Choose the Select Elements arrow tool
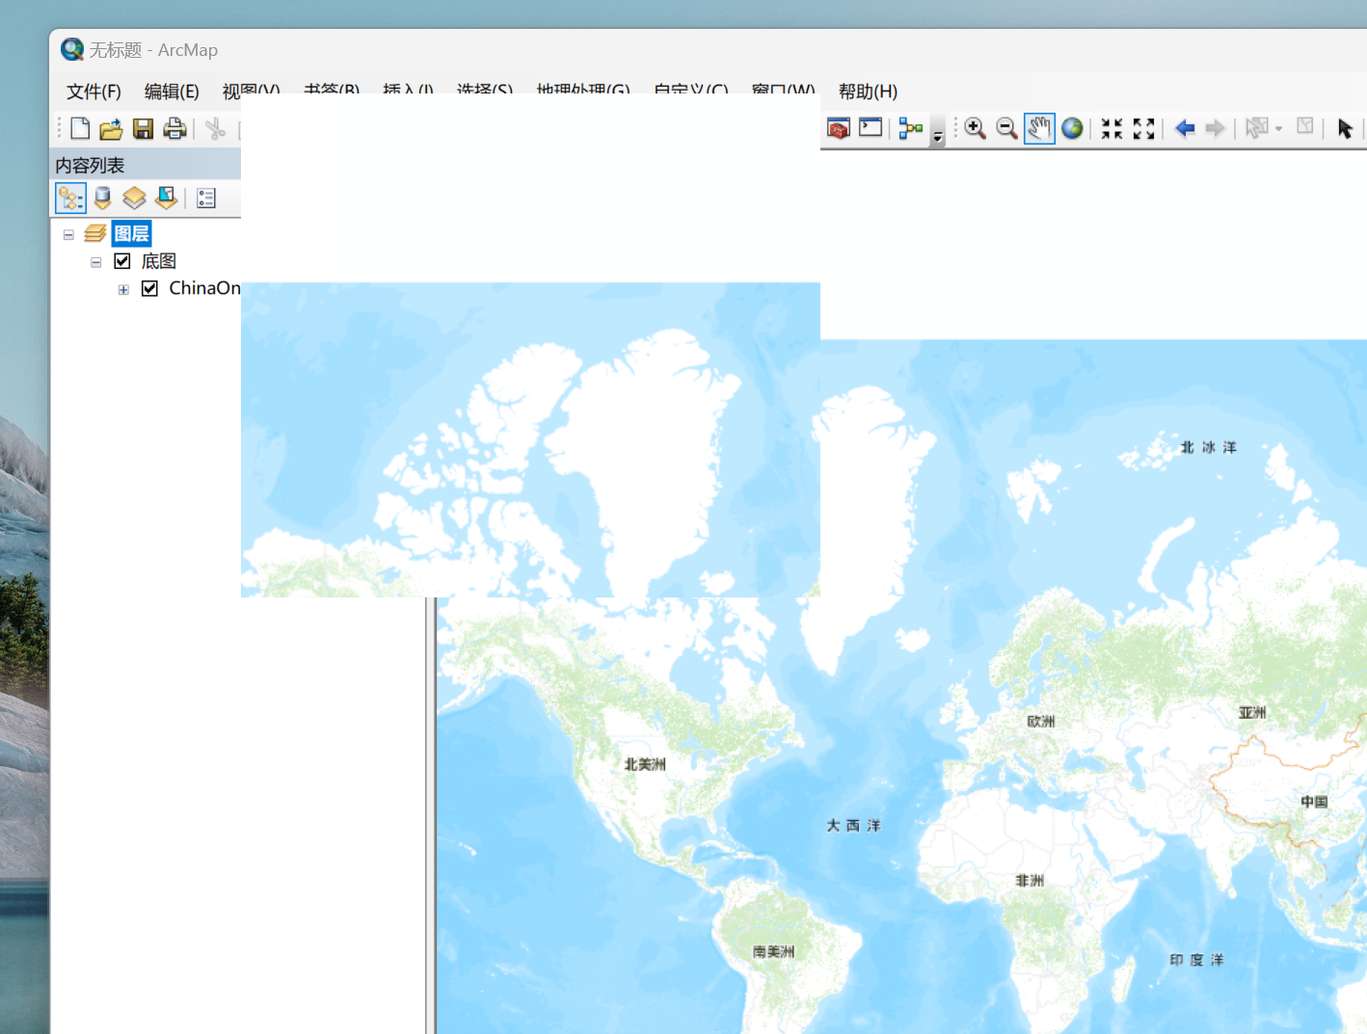This screenshot has height=1034, width=1367. [1345, 128]
